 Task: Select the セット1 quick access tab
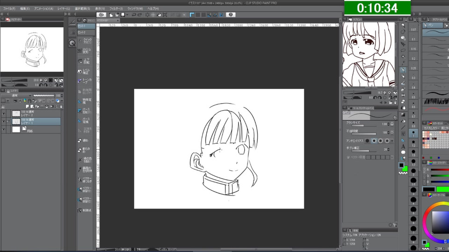tap(86, 26)
